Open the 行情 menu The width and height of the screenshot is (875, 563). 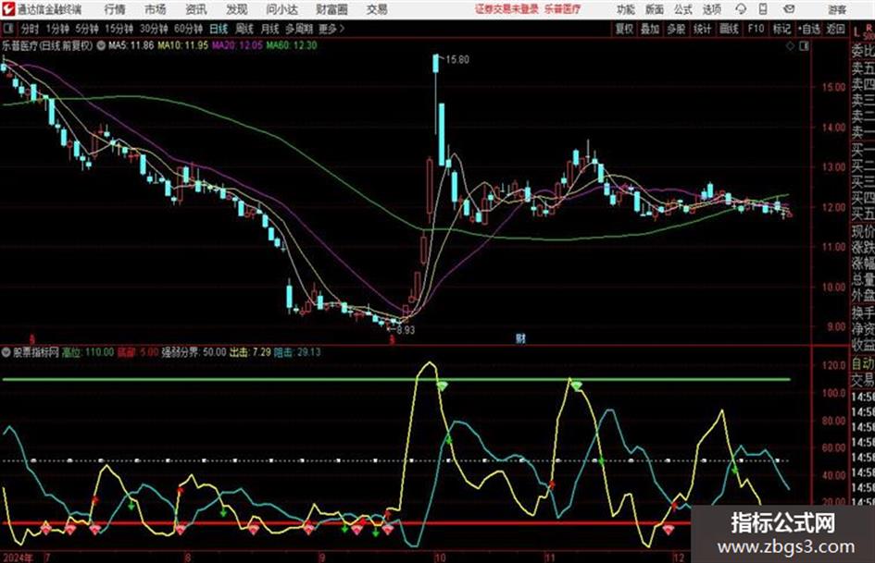point(115,9)
